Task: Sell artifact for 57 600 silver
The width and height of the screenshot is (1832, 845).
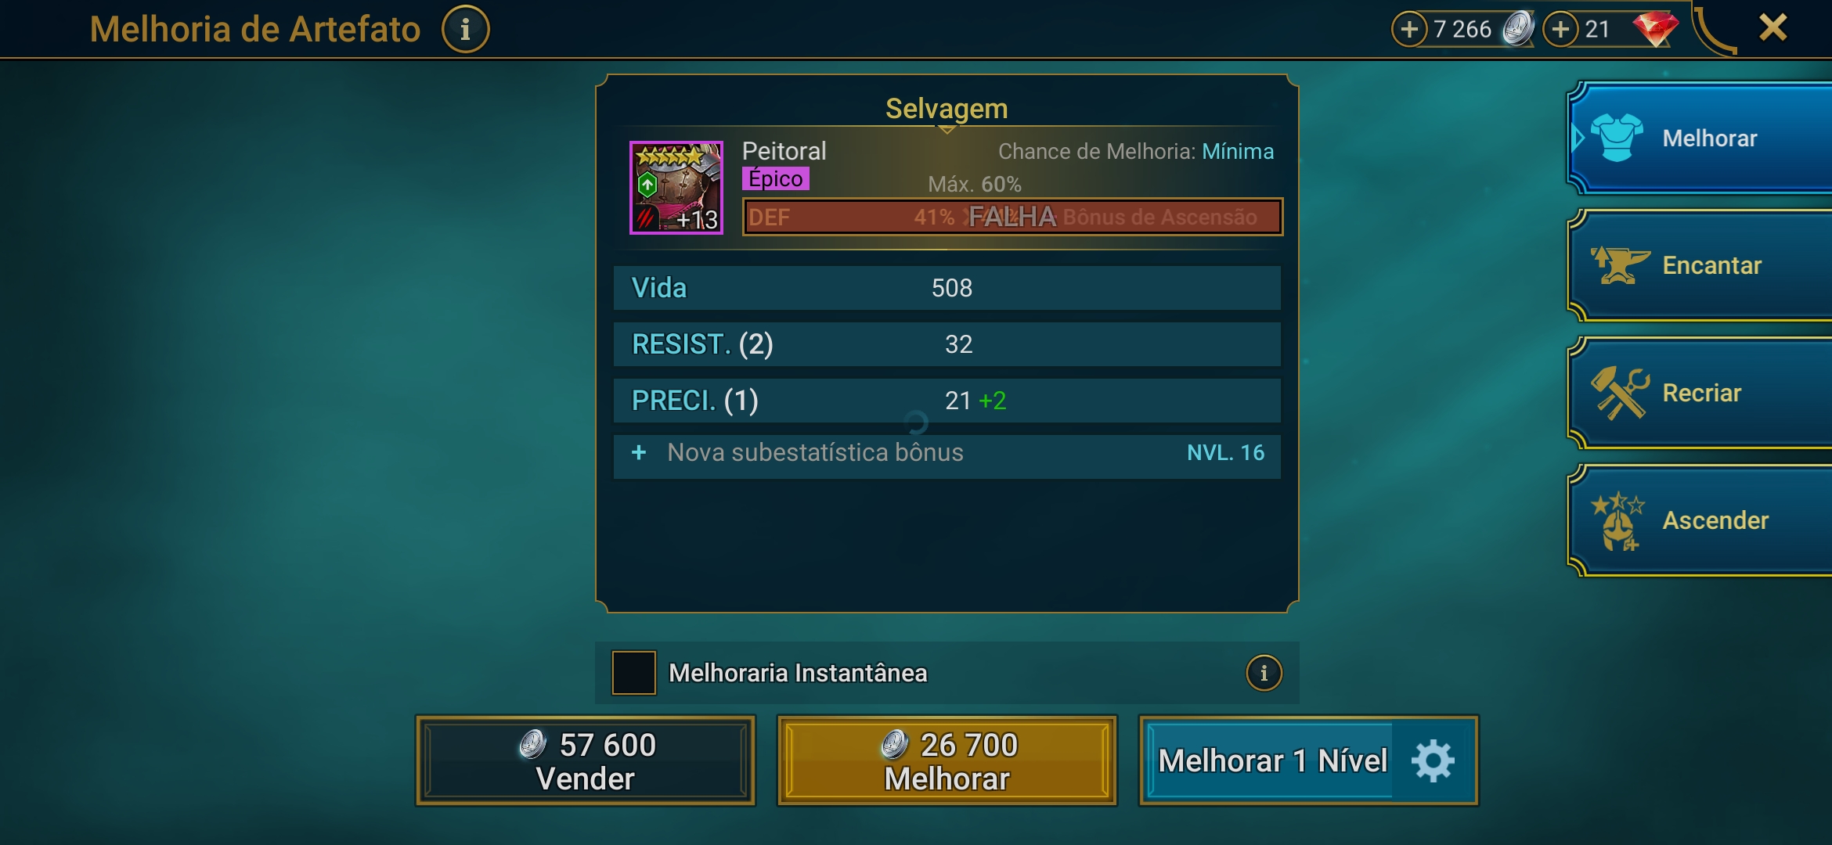Action: [x=586, y=760]
